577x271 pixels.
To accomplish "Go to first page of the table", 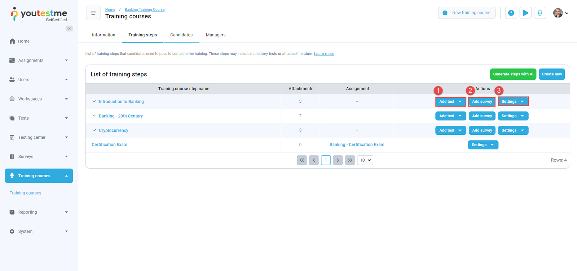I will [302, 160].
